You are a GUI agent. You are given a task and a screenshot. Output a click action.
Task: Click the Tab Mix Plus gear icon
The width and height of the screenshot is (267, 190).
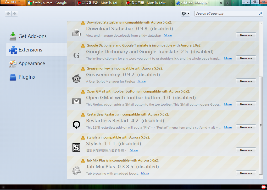(76, 170)
